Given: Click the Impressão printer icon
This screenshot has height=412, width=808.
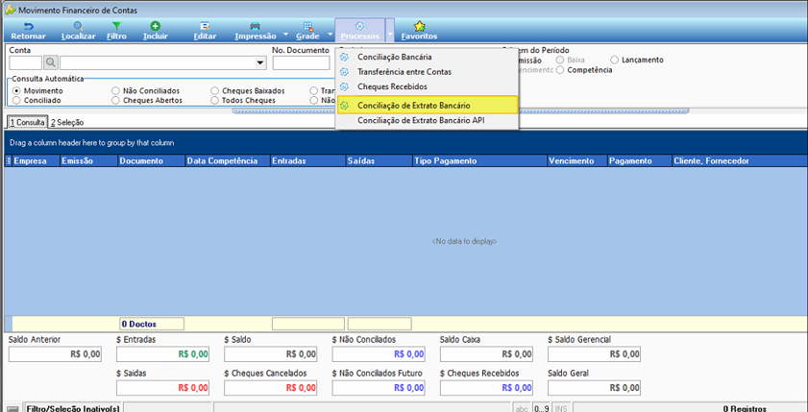Looking at the screenshot, I should pos(255,26).
